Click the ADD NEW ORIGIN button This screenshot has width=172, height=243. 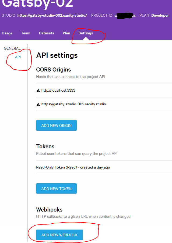point(56,126)
